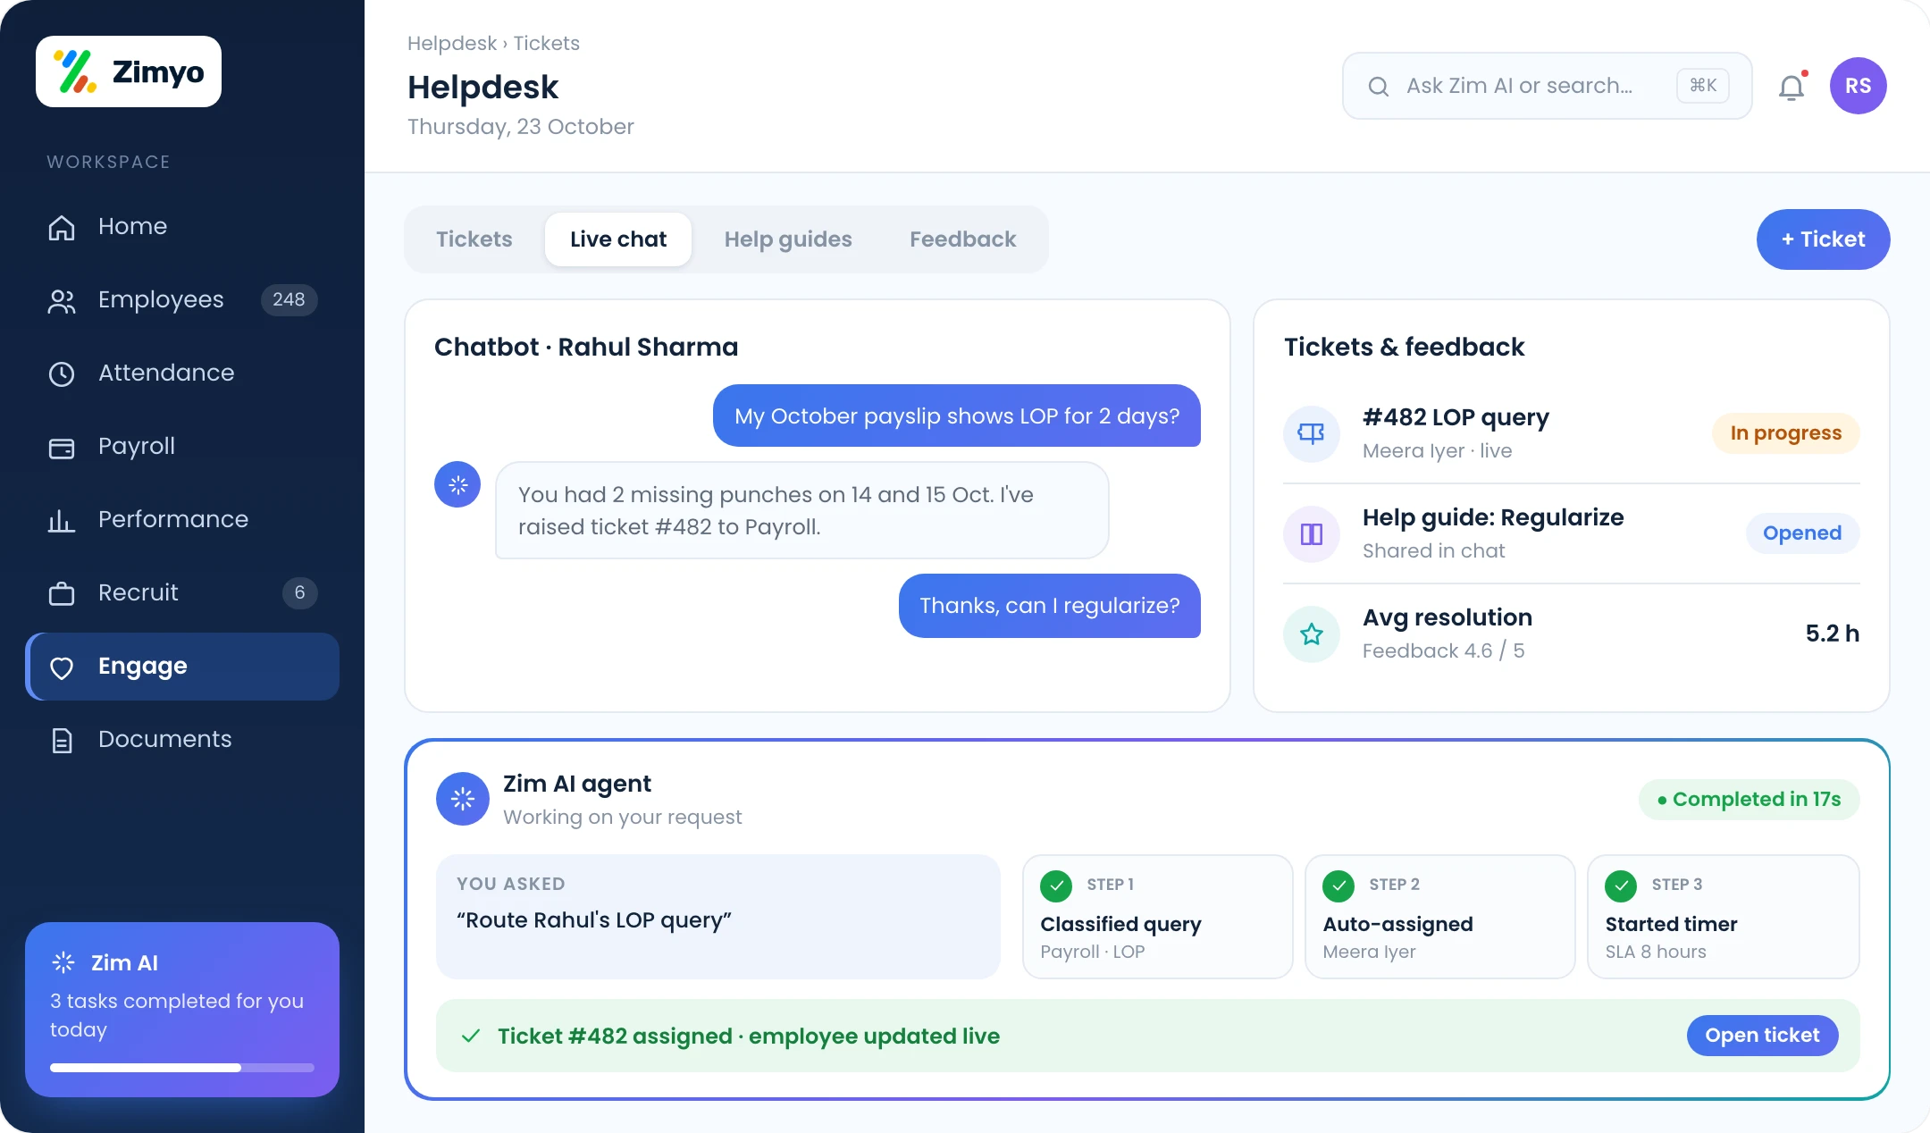Open the Help guides tab
Image resolution: width=1930 pixels, height=1133 pixels.
coord(788,239)
